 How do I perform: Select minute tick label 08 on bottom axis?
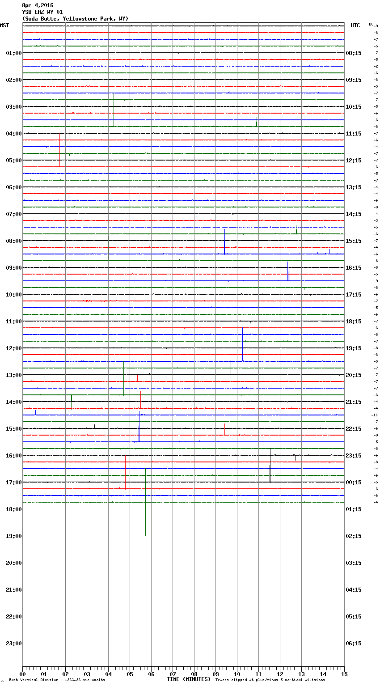194,674
